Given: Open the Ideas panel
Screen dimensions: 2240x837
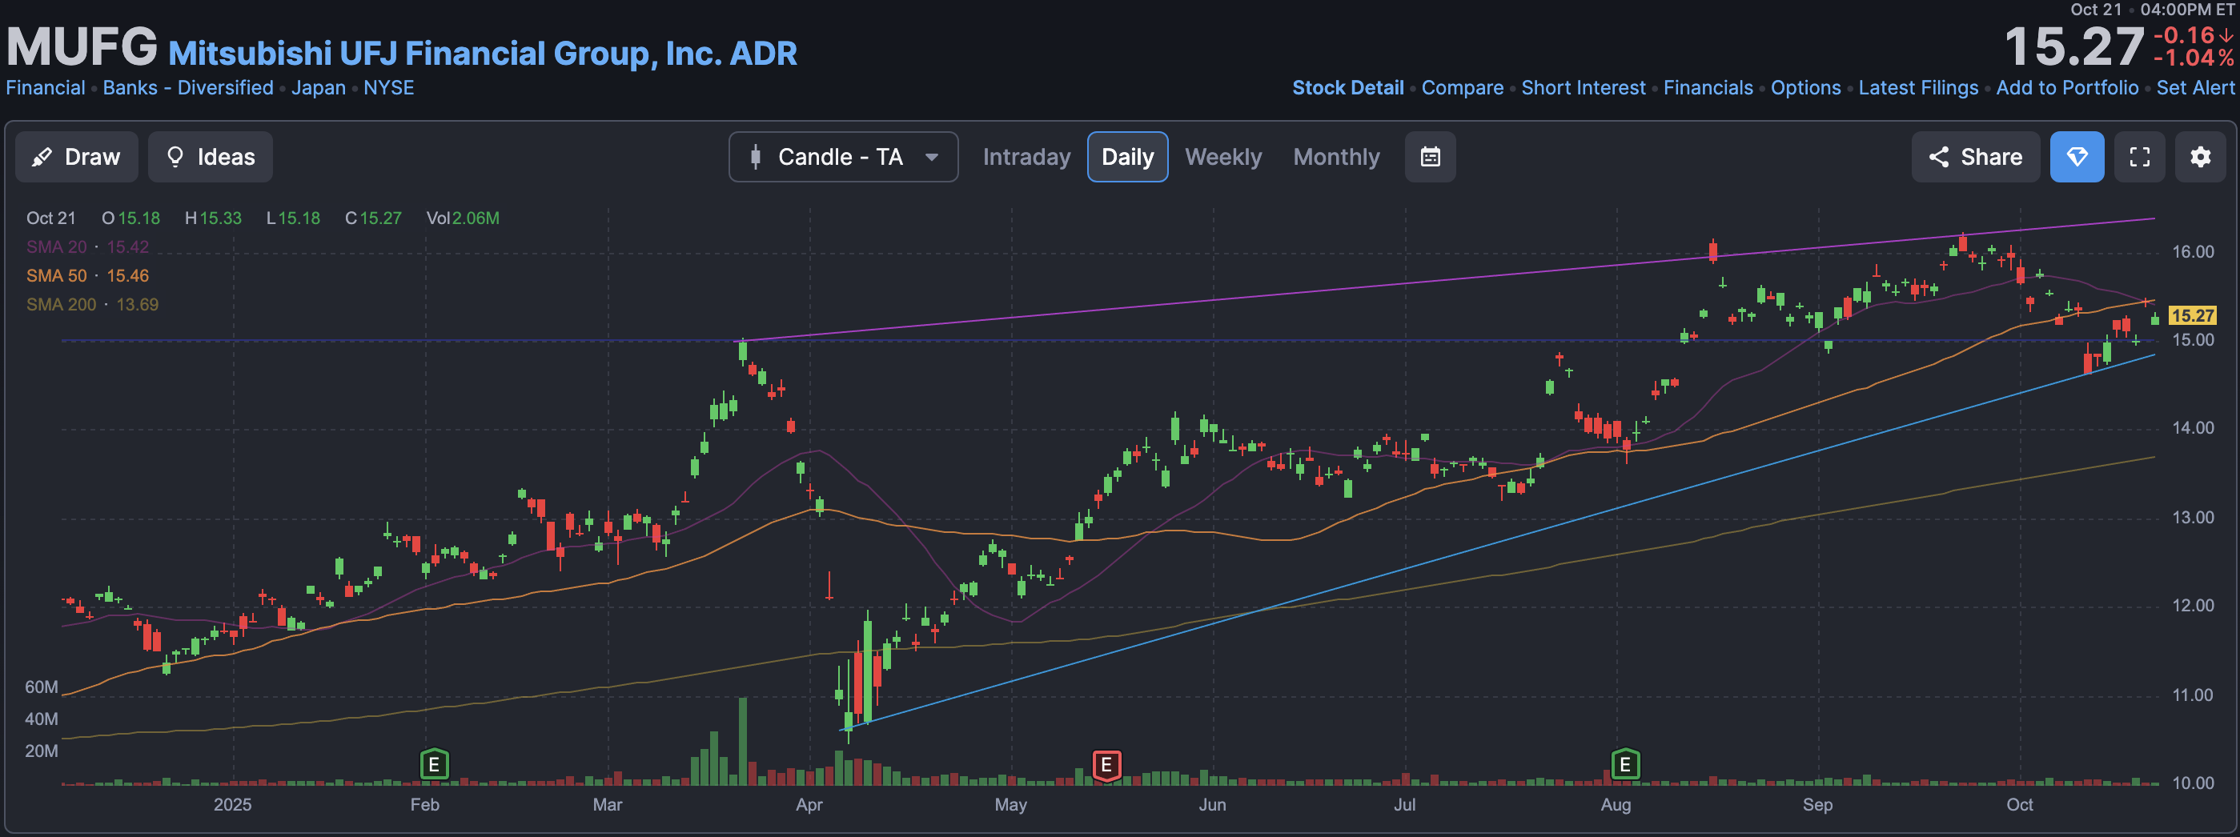Looking at the screenshot, I should [211, 157].
